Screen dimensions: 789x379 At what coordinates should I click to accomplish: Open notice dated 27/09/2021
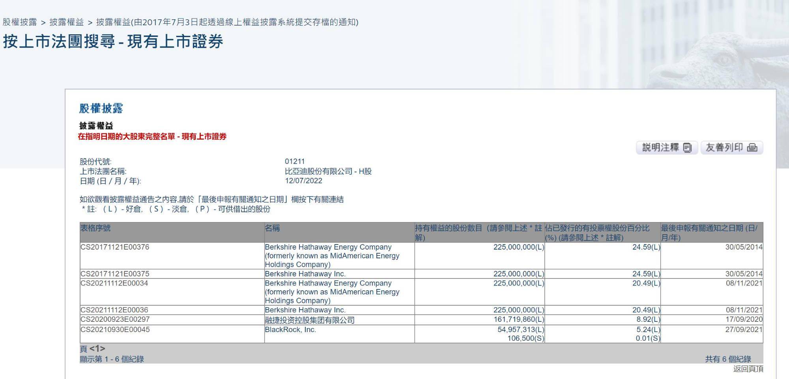pyautogui.click(x=744, y=330)
